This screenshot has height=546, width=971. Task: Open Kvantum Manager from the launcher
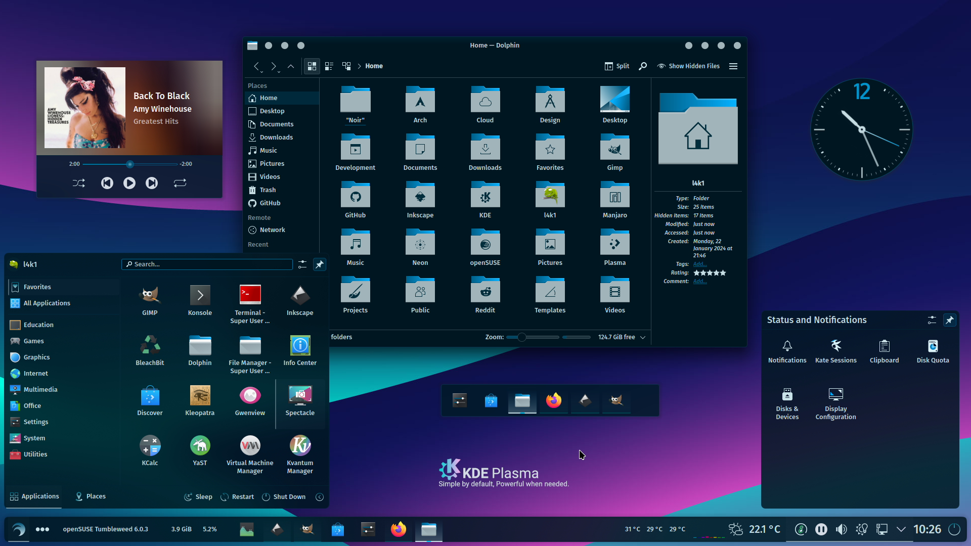tap(300, 454)
